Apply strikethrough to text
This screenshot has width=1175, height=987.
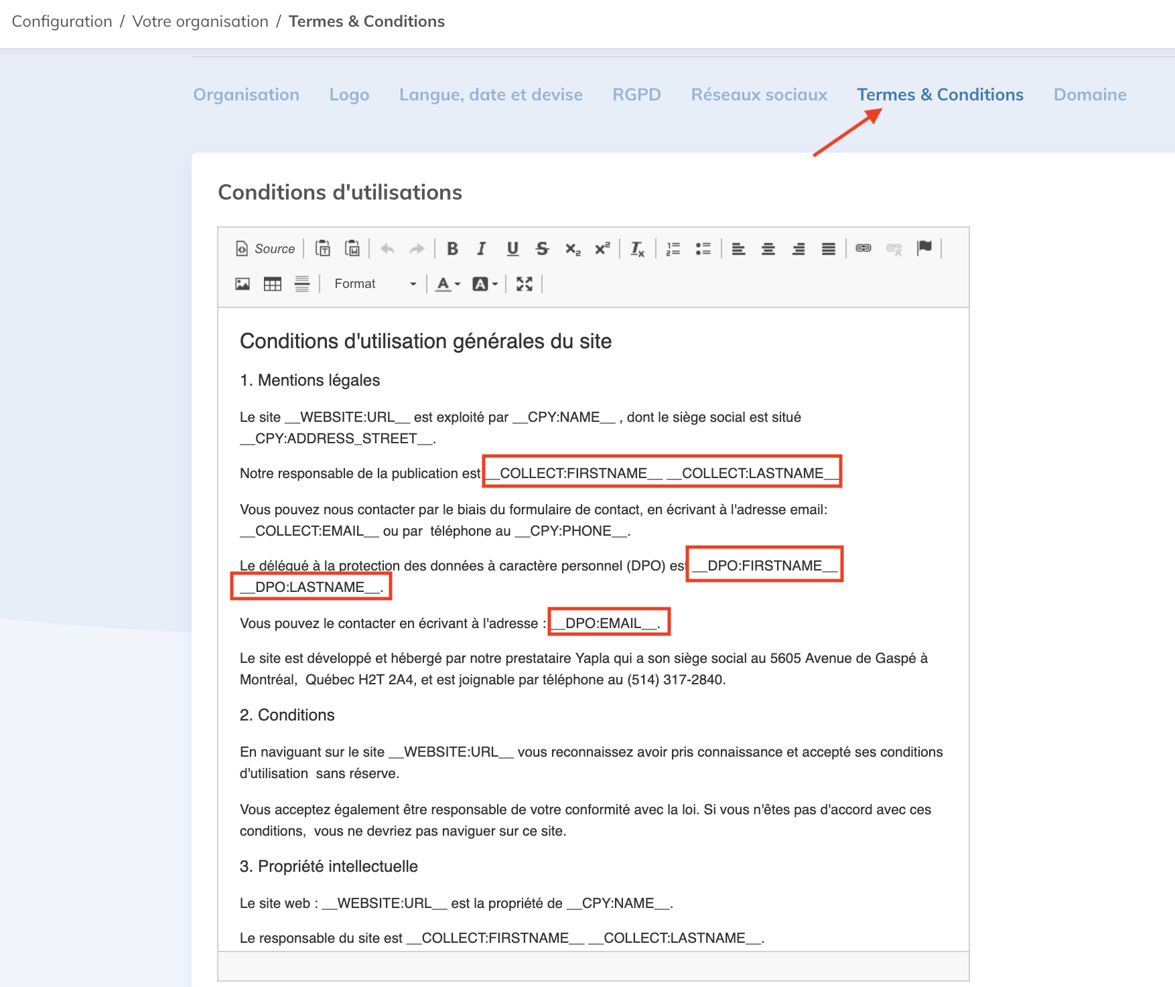(x=542, y=249)
